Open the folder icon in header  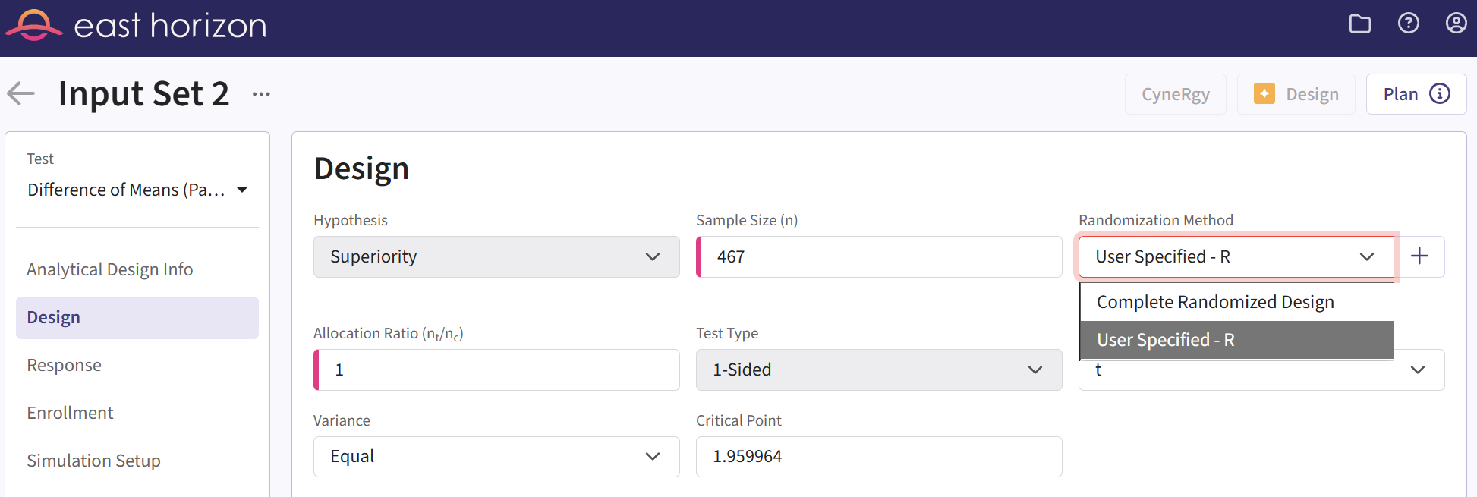point(1359,24)
